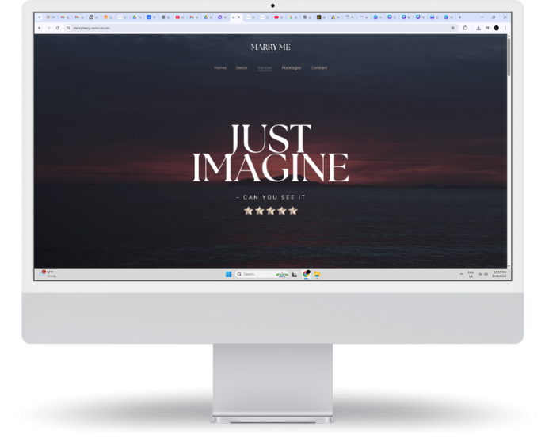Click the MARRY ME logo
The width and height of the screenshot is (545, 438).
point(271,48)
